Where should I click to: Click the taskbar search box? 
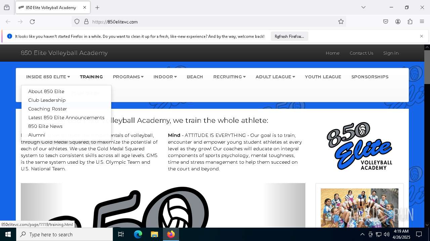click(x=64, y=234)
